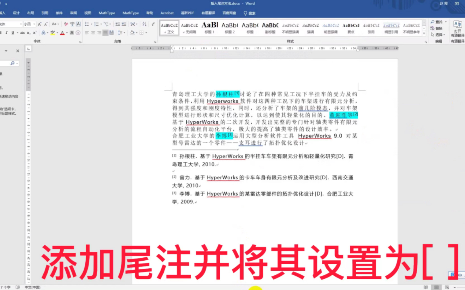The image size is (465, 290).
Task: Switch to read mode view in status bar
Action: [426, 287]
